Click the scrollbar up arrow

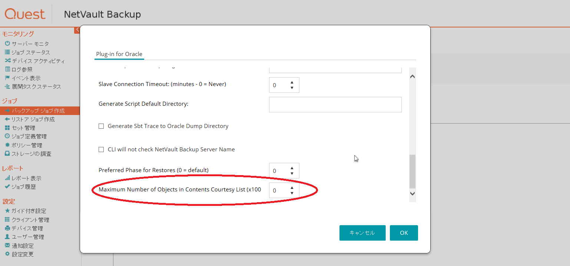[412, 76]
